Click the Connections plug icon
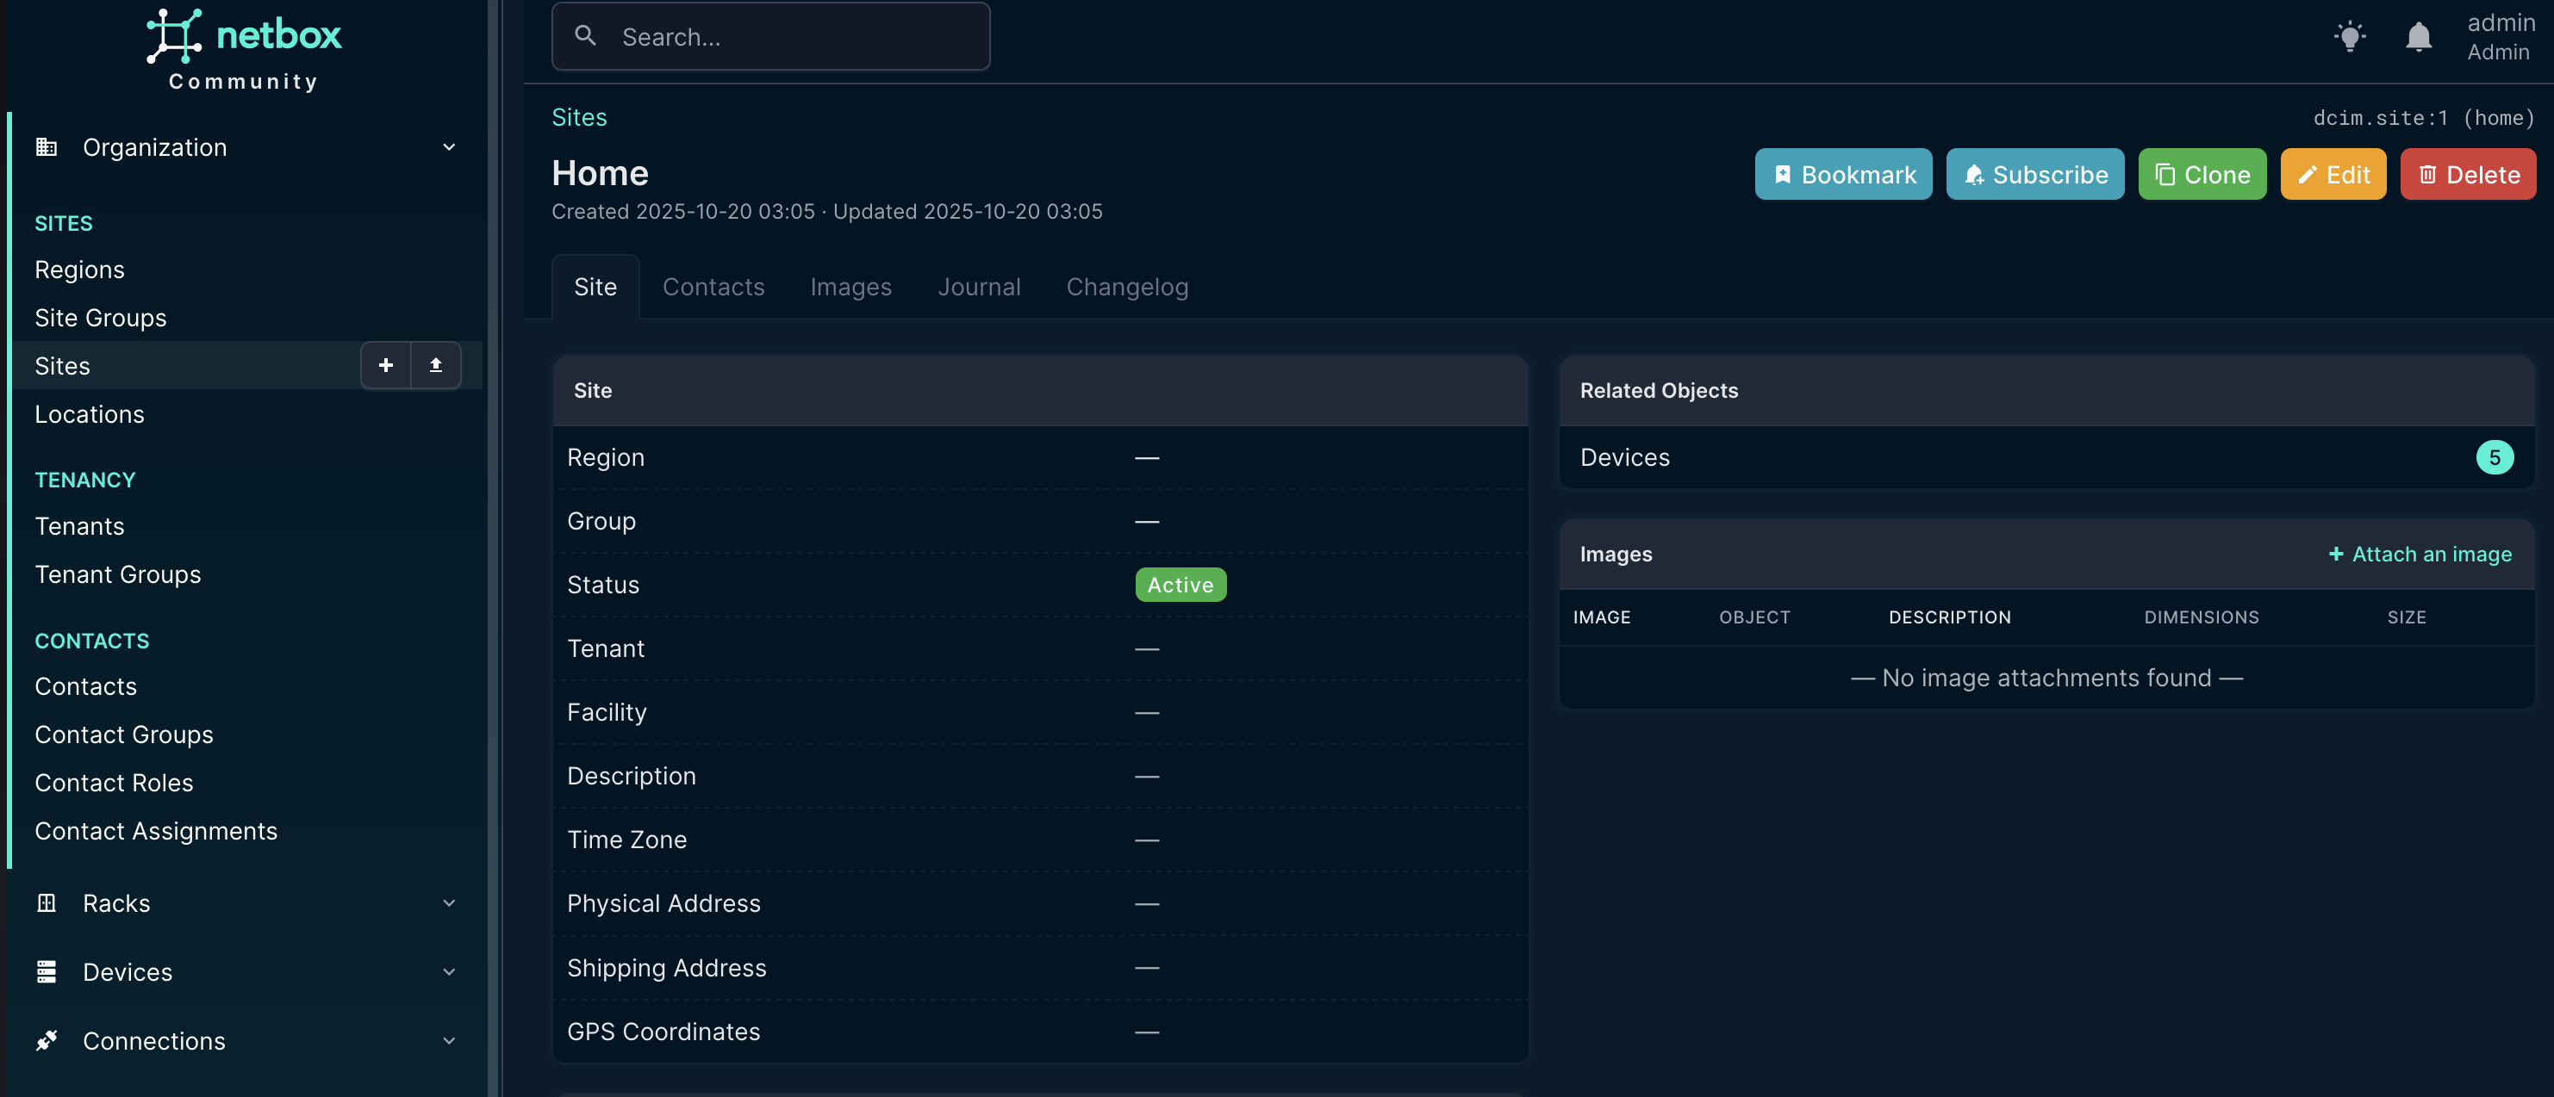This screenshot has width=2554, height=1097. point(47,1040)
